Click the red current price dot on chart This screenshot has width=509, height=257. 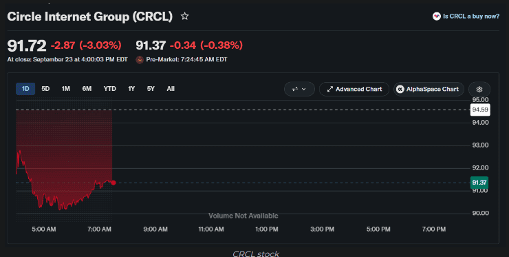(x=113, y=183)
